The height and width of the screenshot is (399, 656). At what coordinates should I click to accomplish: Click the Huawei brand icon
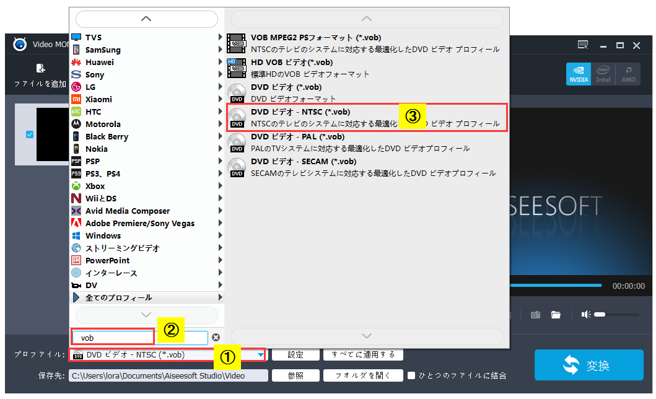pos(76,62)
